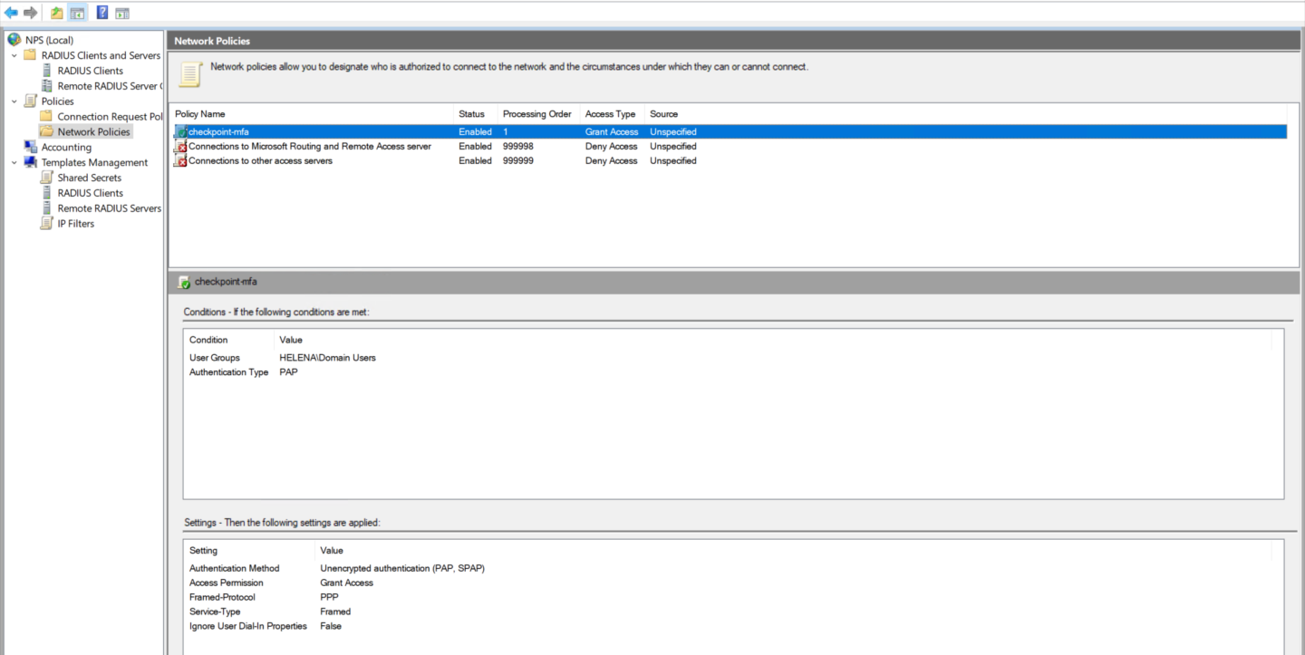
Task: Select IP Filters in the tree
Action: pyautogui.click(x=75, y=224)
